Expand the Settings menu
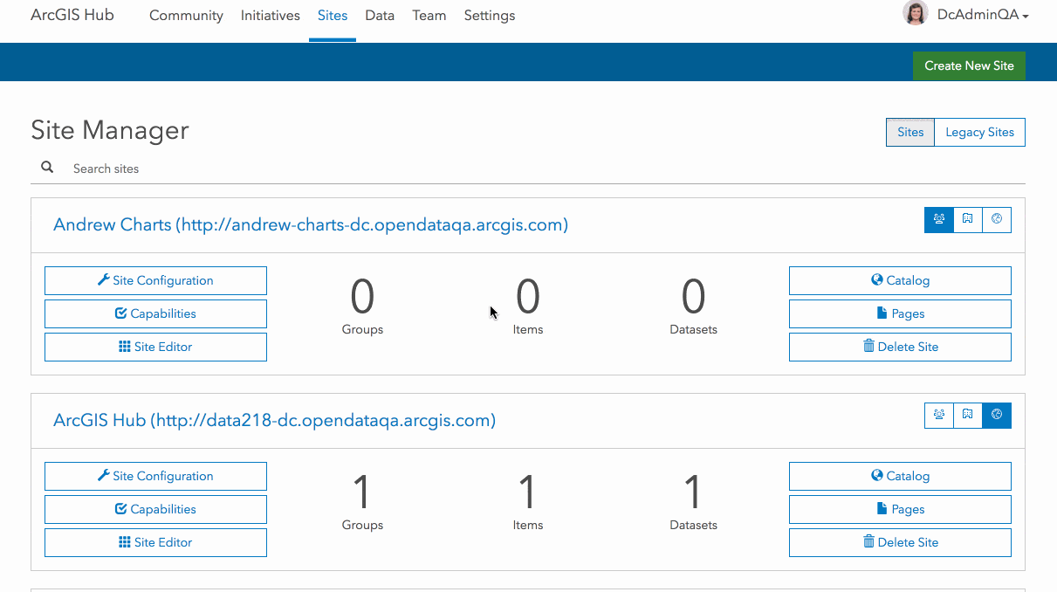This screenshot has height=592, width=1057. coord(489,15)
